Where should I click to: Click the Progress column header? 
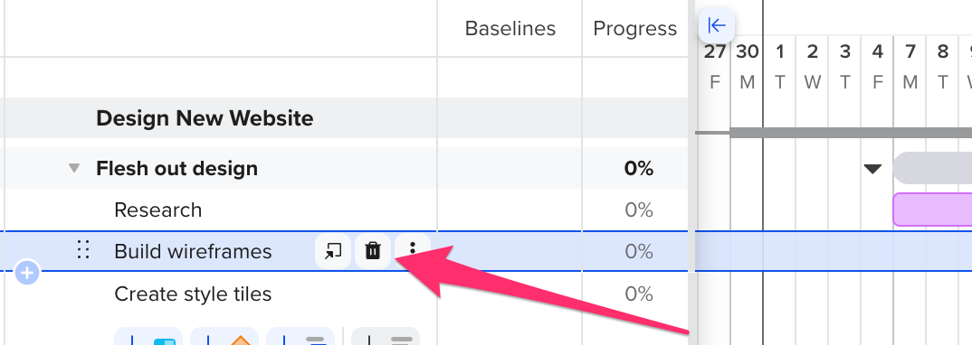[634, 28]
